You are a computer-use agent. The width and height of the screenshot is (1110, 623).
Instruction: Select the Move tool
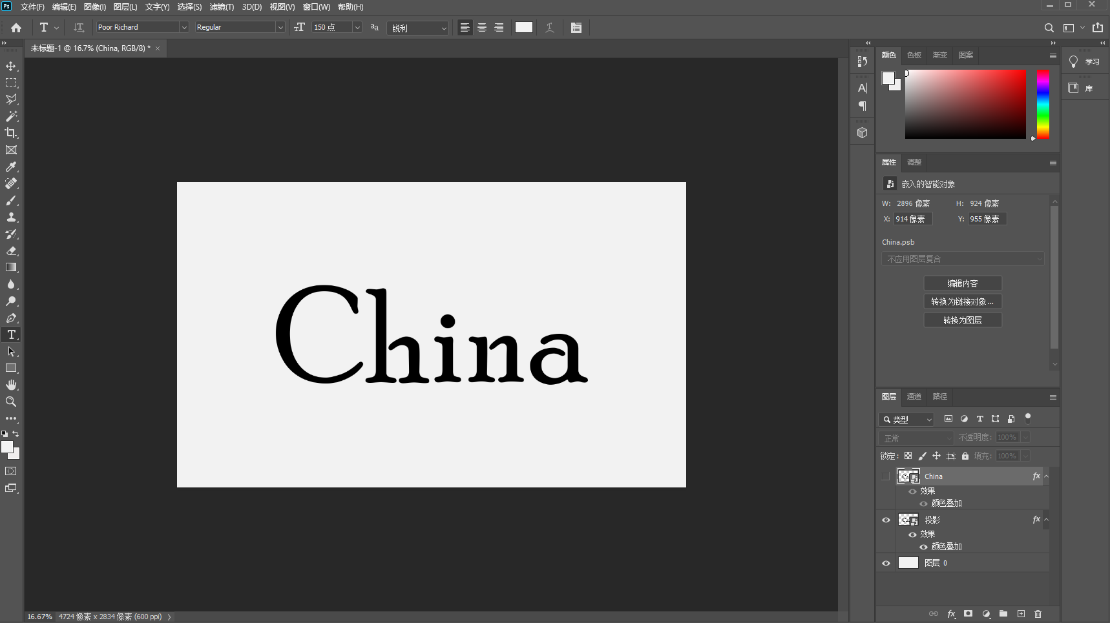11,65
